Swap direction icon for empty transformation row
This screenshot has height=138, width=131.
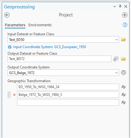pos(124,102)
